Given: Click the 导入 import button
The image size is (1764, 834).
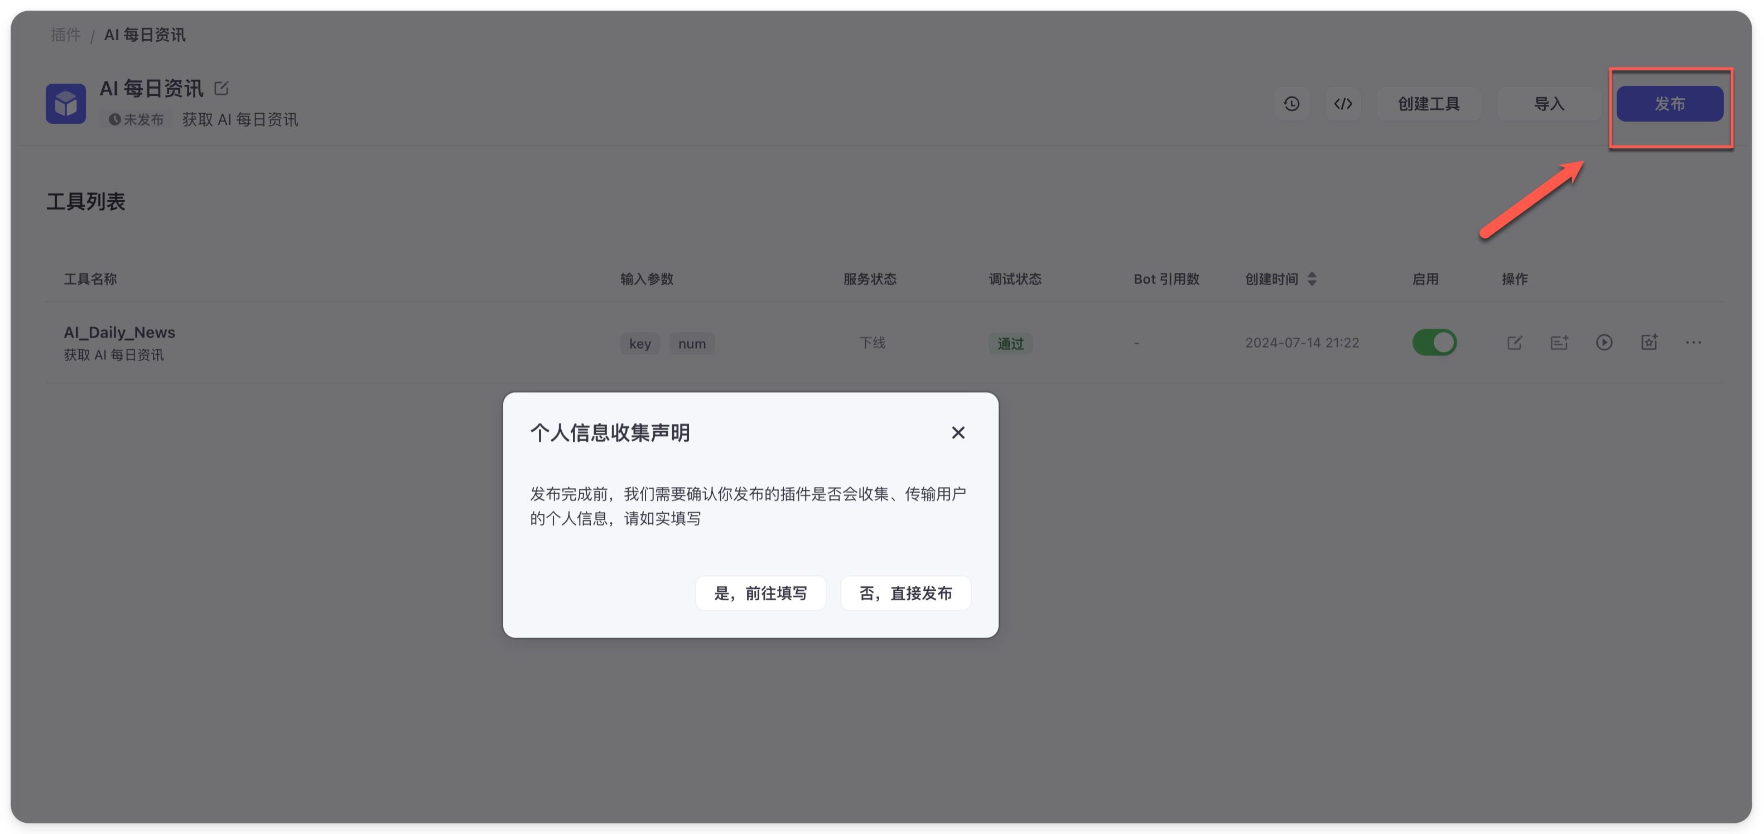Looking at the screenshot, I should (1549, 103).
